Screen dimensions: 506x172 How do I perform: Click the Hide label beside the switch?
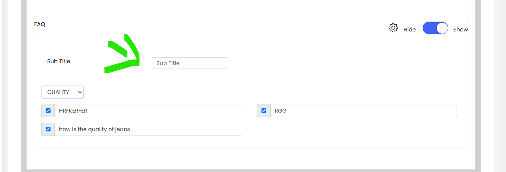409,30
